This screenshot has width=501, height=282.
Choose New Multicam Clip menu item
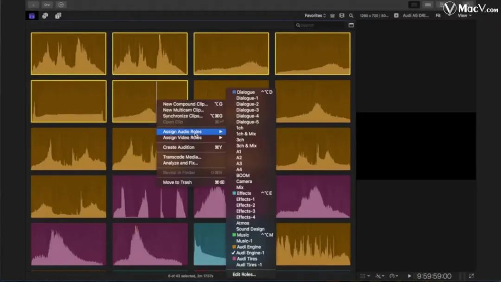[192, 110]
